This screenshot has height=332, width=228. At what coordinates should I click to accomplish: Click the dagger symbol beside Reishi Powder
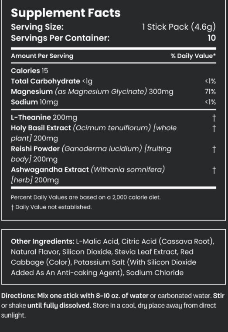(214, 149)
